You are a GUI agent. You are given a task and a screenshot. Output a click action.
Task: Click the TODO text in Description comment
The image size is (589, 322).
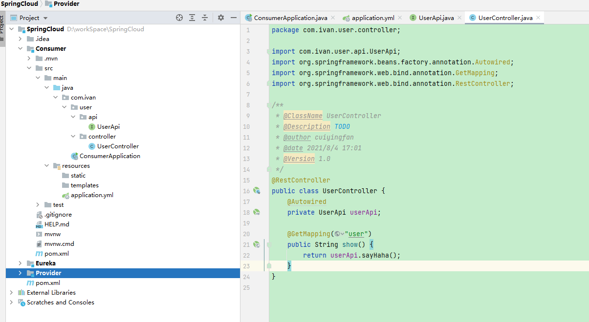[342, 126]
